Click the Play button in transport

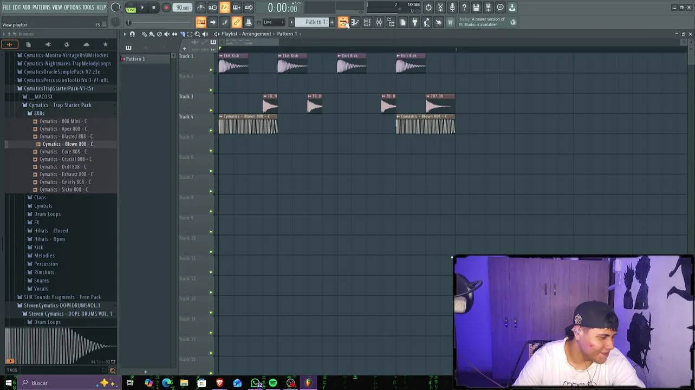[x=142, y=8]
